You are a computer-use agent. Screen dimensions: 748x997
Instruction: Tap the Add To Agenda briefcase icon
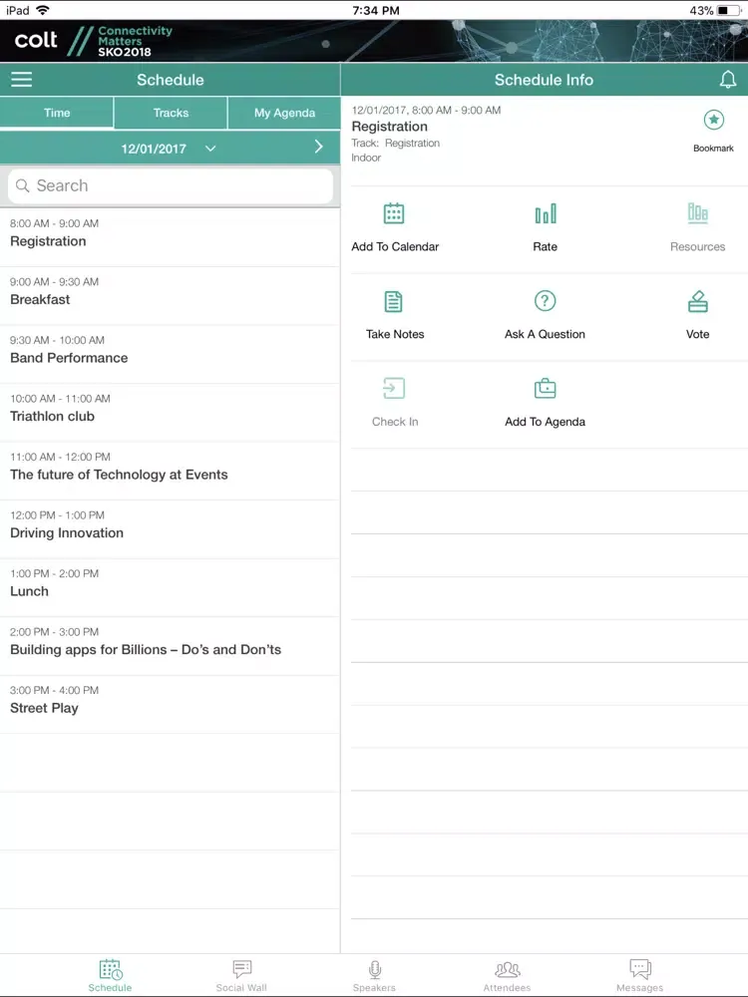coord(546,389)
